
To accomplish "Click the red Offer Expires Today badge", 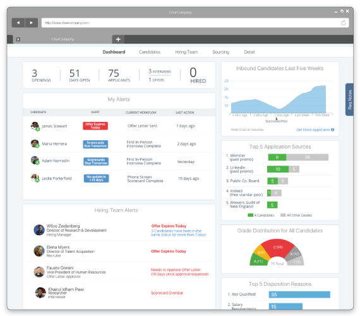I will click(95, 126).
